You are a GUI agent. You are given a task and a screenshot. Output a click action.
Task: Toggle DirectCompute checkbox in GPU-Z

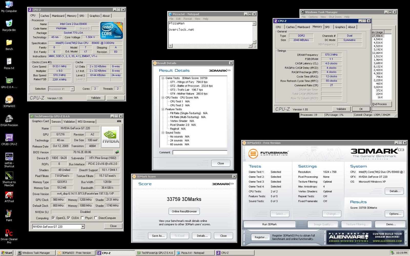point(96,218)
